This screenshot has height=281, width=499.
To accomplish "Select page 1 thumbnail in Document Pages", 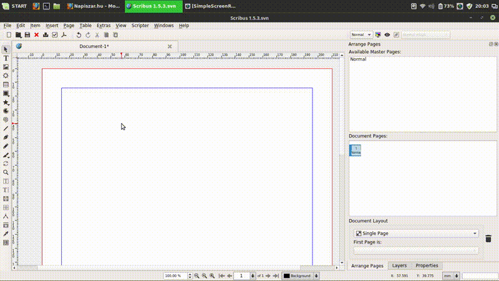I will point(355,150).
